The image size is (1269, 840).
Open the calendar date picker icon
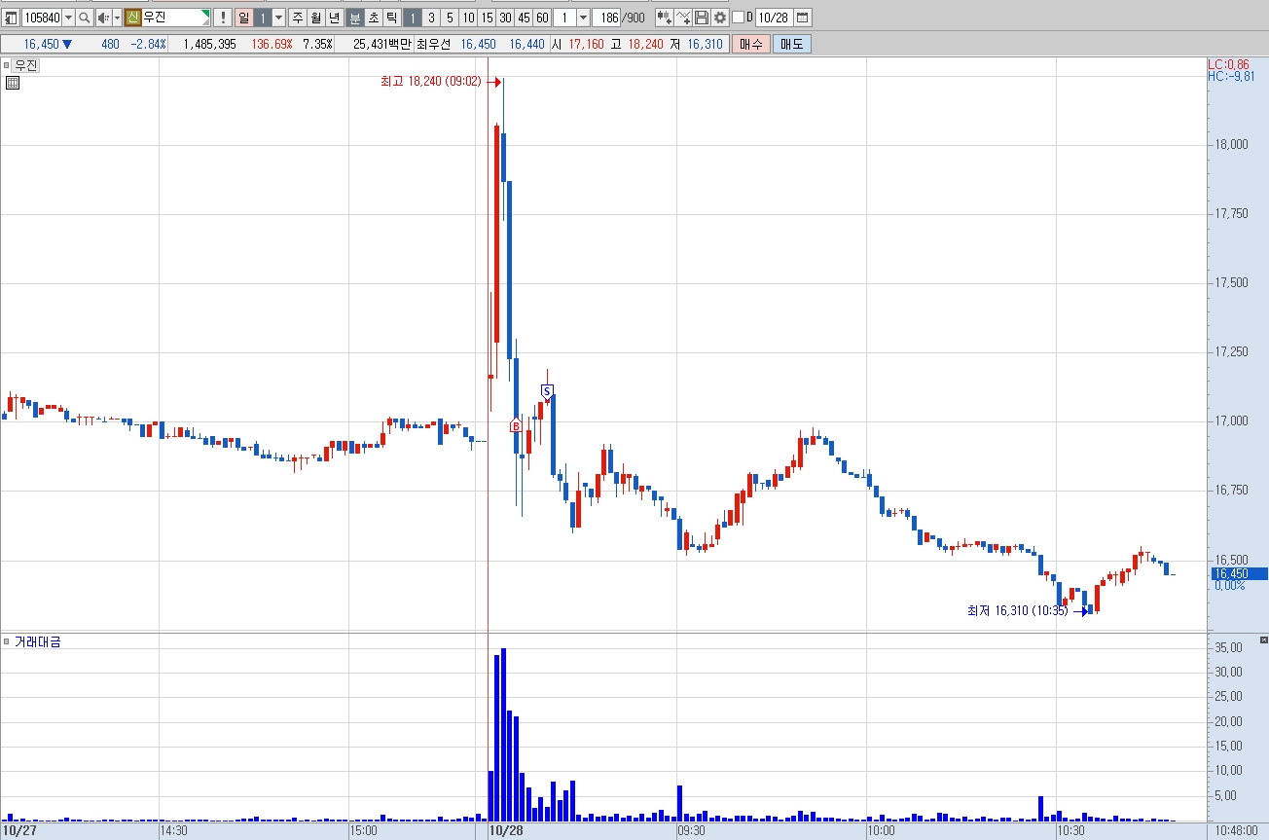803,18
